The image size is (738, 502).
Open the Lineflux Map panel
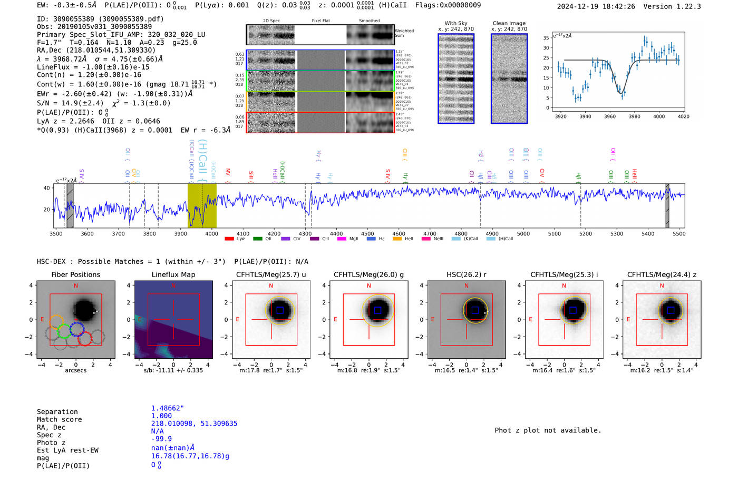173,320
